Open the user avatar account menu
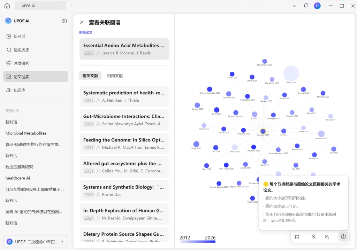Viewport: 357px width, 250px height. [x=317, y=6]
